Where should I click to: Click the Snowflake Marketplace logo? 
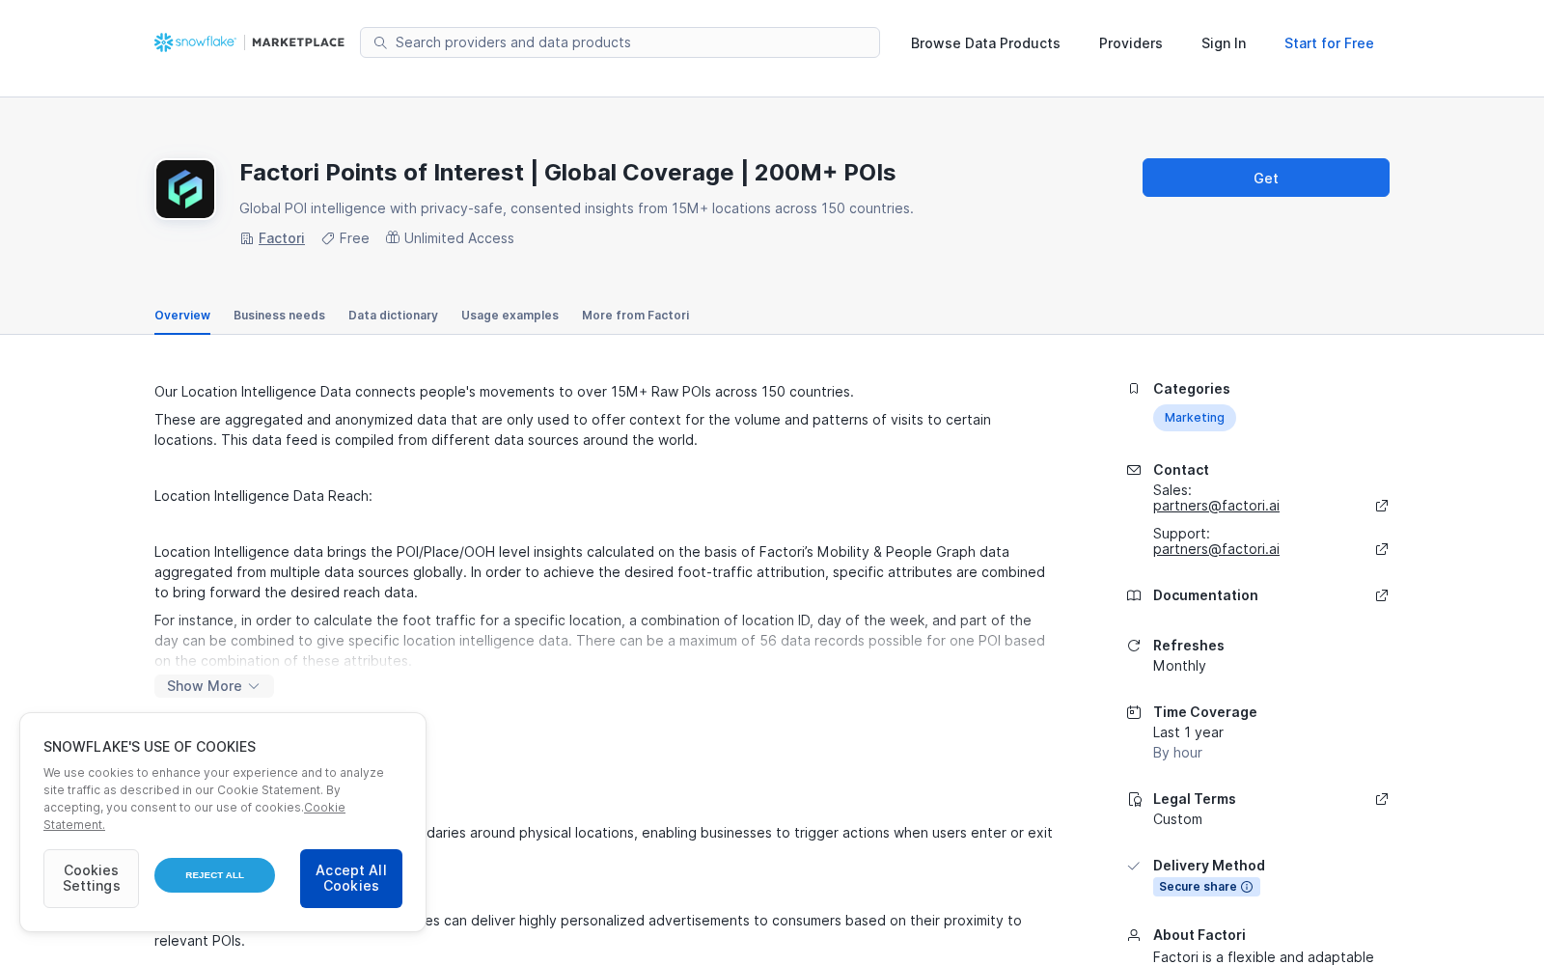click(x=249, y=42)
